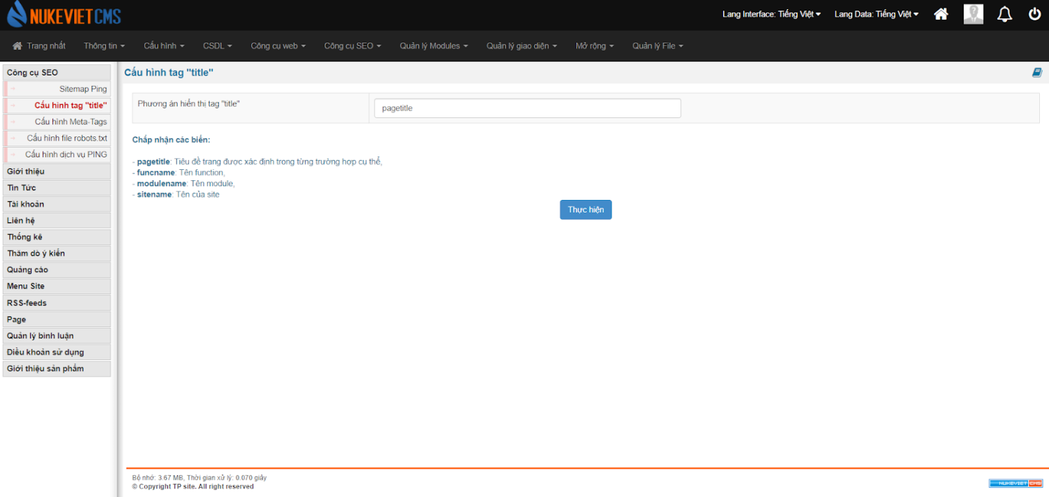Expand the Thông tin menu
Screen dimensions: 1049x497
(104, 46)
